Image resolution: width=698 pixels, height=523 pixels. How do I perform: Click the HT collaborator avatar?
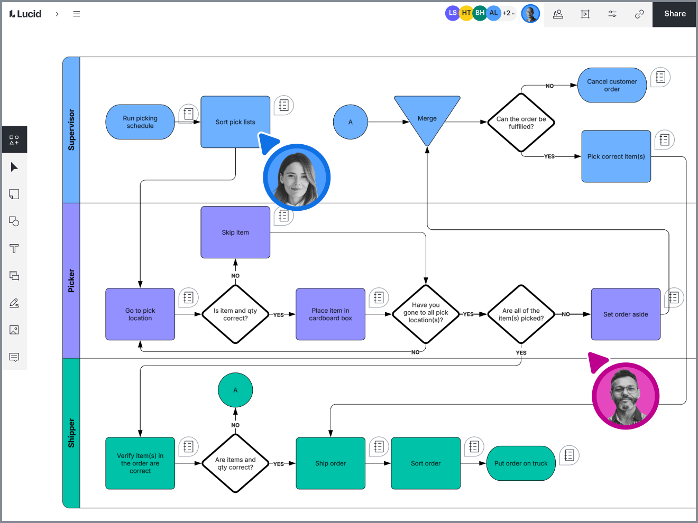(466, 13)
